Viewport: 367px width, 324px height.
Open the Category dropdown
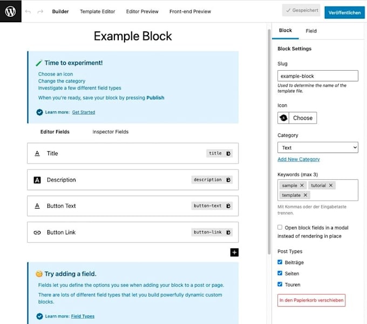[x=318, y=147]
